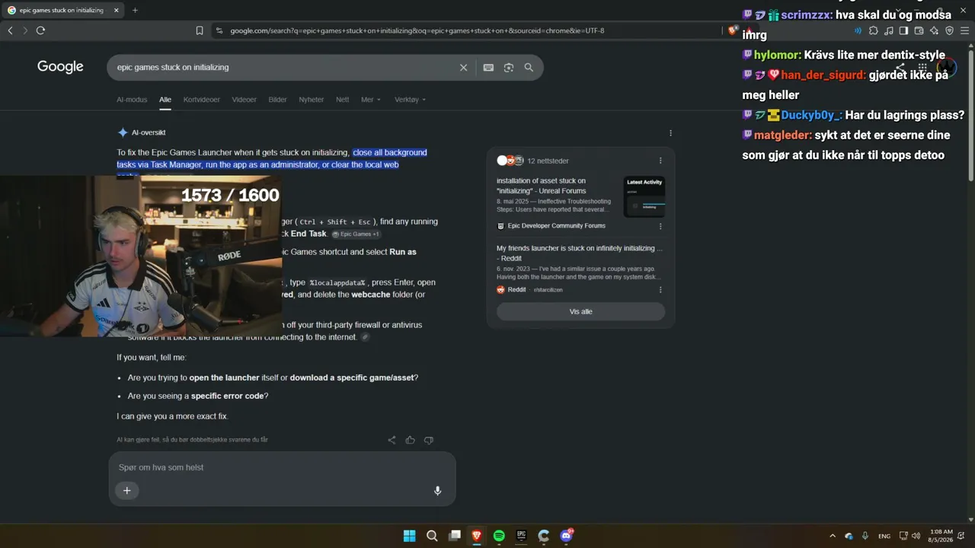Open the microphone indicator in system tray
Image resolution: width=975 pixels, height=548 pixels.
[865, 536]
